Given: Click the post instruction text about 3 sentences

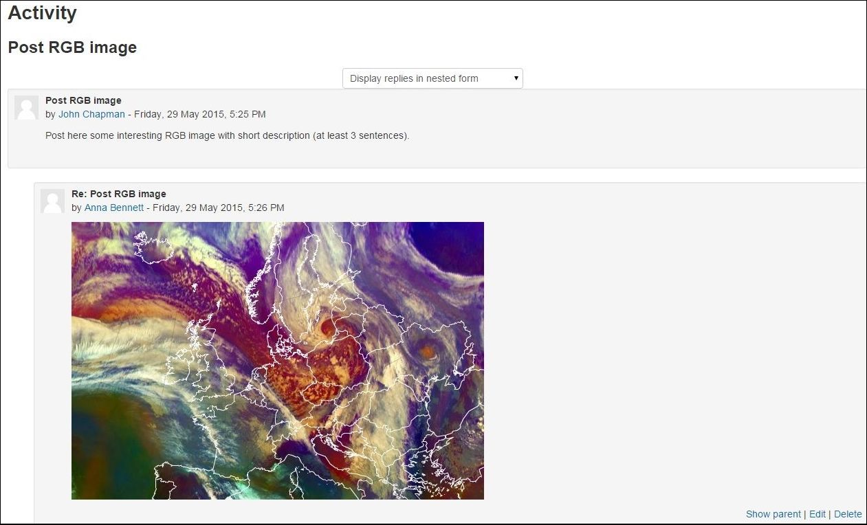Looking at the screenshot, I should pyautogui.click(x=228, y=135).
